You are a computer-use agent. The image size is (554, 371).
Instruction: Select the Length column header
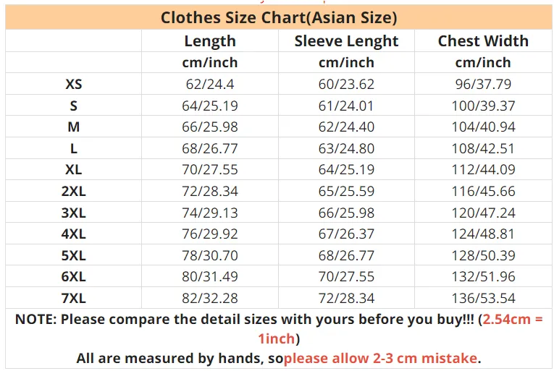click(x=210, y=41)
